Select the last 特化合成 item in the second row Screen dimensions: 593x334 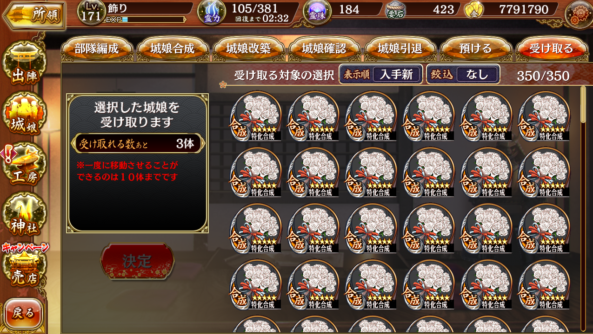544,172
